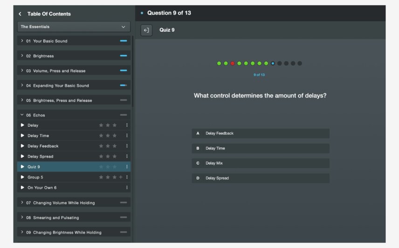
Task: Play the On Your Own 6 item
Action: tap(22, 187)
